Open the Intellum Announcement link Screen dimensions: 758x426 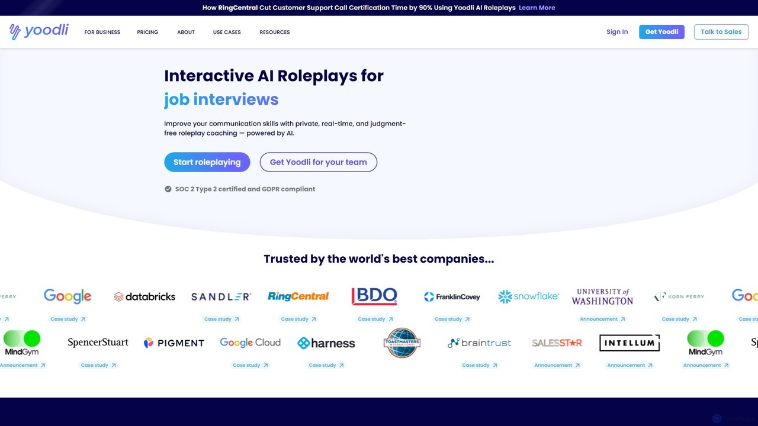(x=629, y=365)
